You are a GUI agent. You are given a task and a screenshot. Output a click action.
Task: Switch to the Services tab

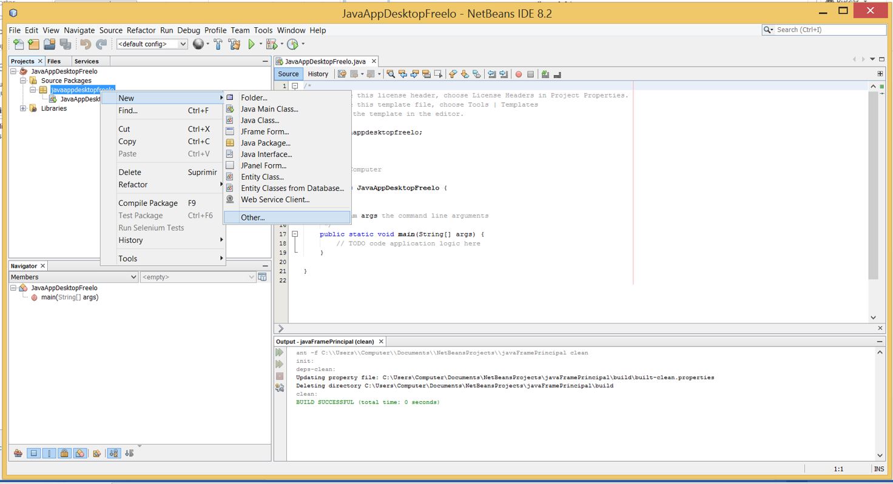pyautogui.click(x=86, y=61)
